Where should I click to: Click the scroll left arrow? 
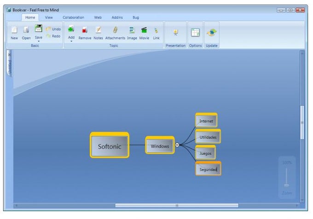(17, 206)
